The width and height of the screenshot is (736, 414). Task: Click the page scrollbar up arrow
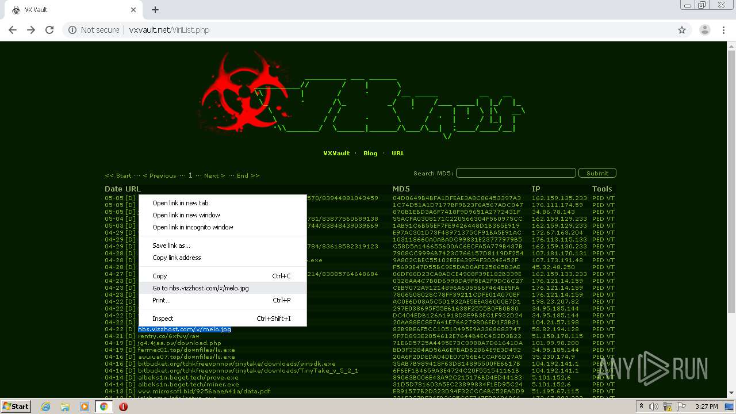(x=731, y=46)
